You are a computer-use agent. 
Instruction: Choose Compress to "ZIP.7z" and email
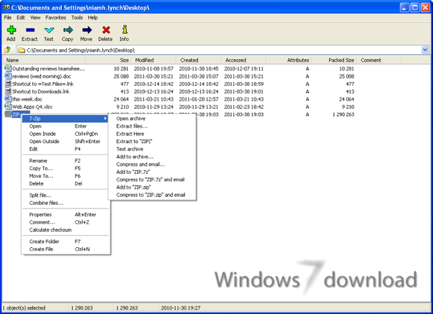click(x=150, y=180)
